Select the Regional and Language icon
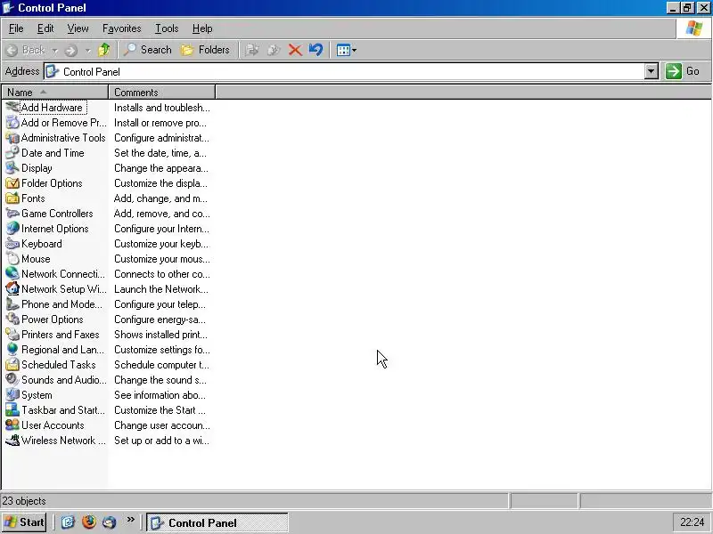 (12, 350)
